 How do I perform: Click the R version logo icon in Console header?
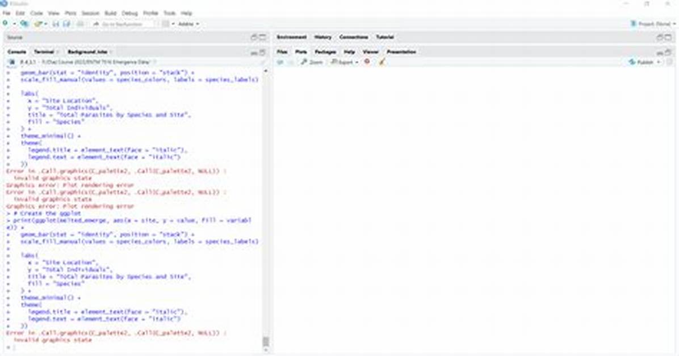(x=12, y=62)
